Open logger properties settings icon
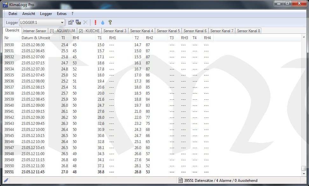 pos(71,23)
